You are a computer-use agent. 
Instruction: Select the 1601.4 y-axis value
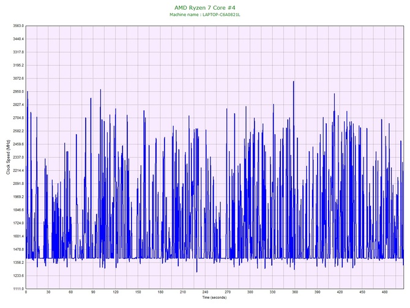18,236
